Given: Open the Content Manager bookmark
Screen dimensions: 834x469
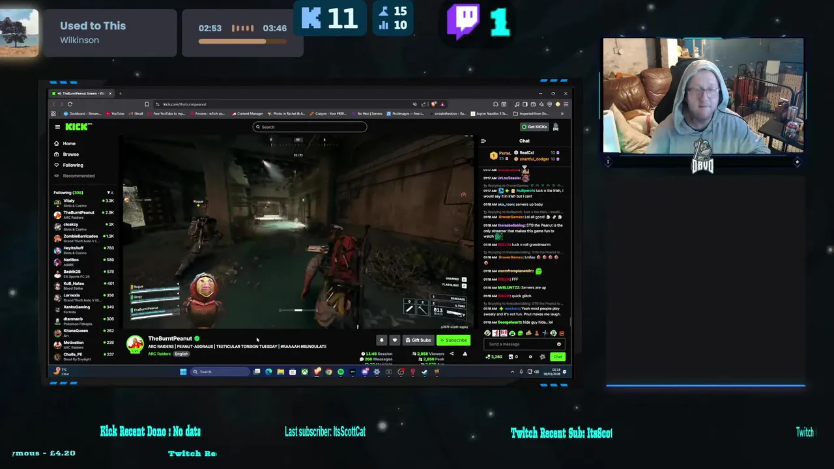Looking at the screenshot, I should coord(248,113).
